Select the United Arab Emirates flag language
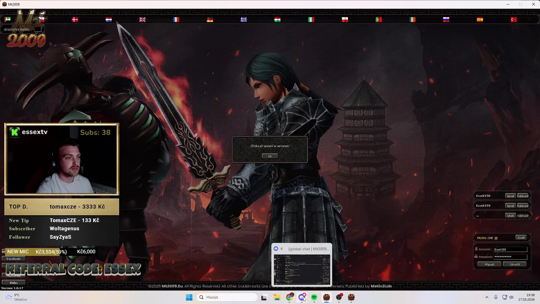Image resolution: width=540 pixels, height=304 pixels. [x=8, y=19]
